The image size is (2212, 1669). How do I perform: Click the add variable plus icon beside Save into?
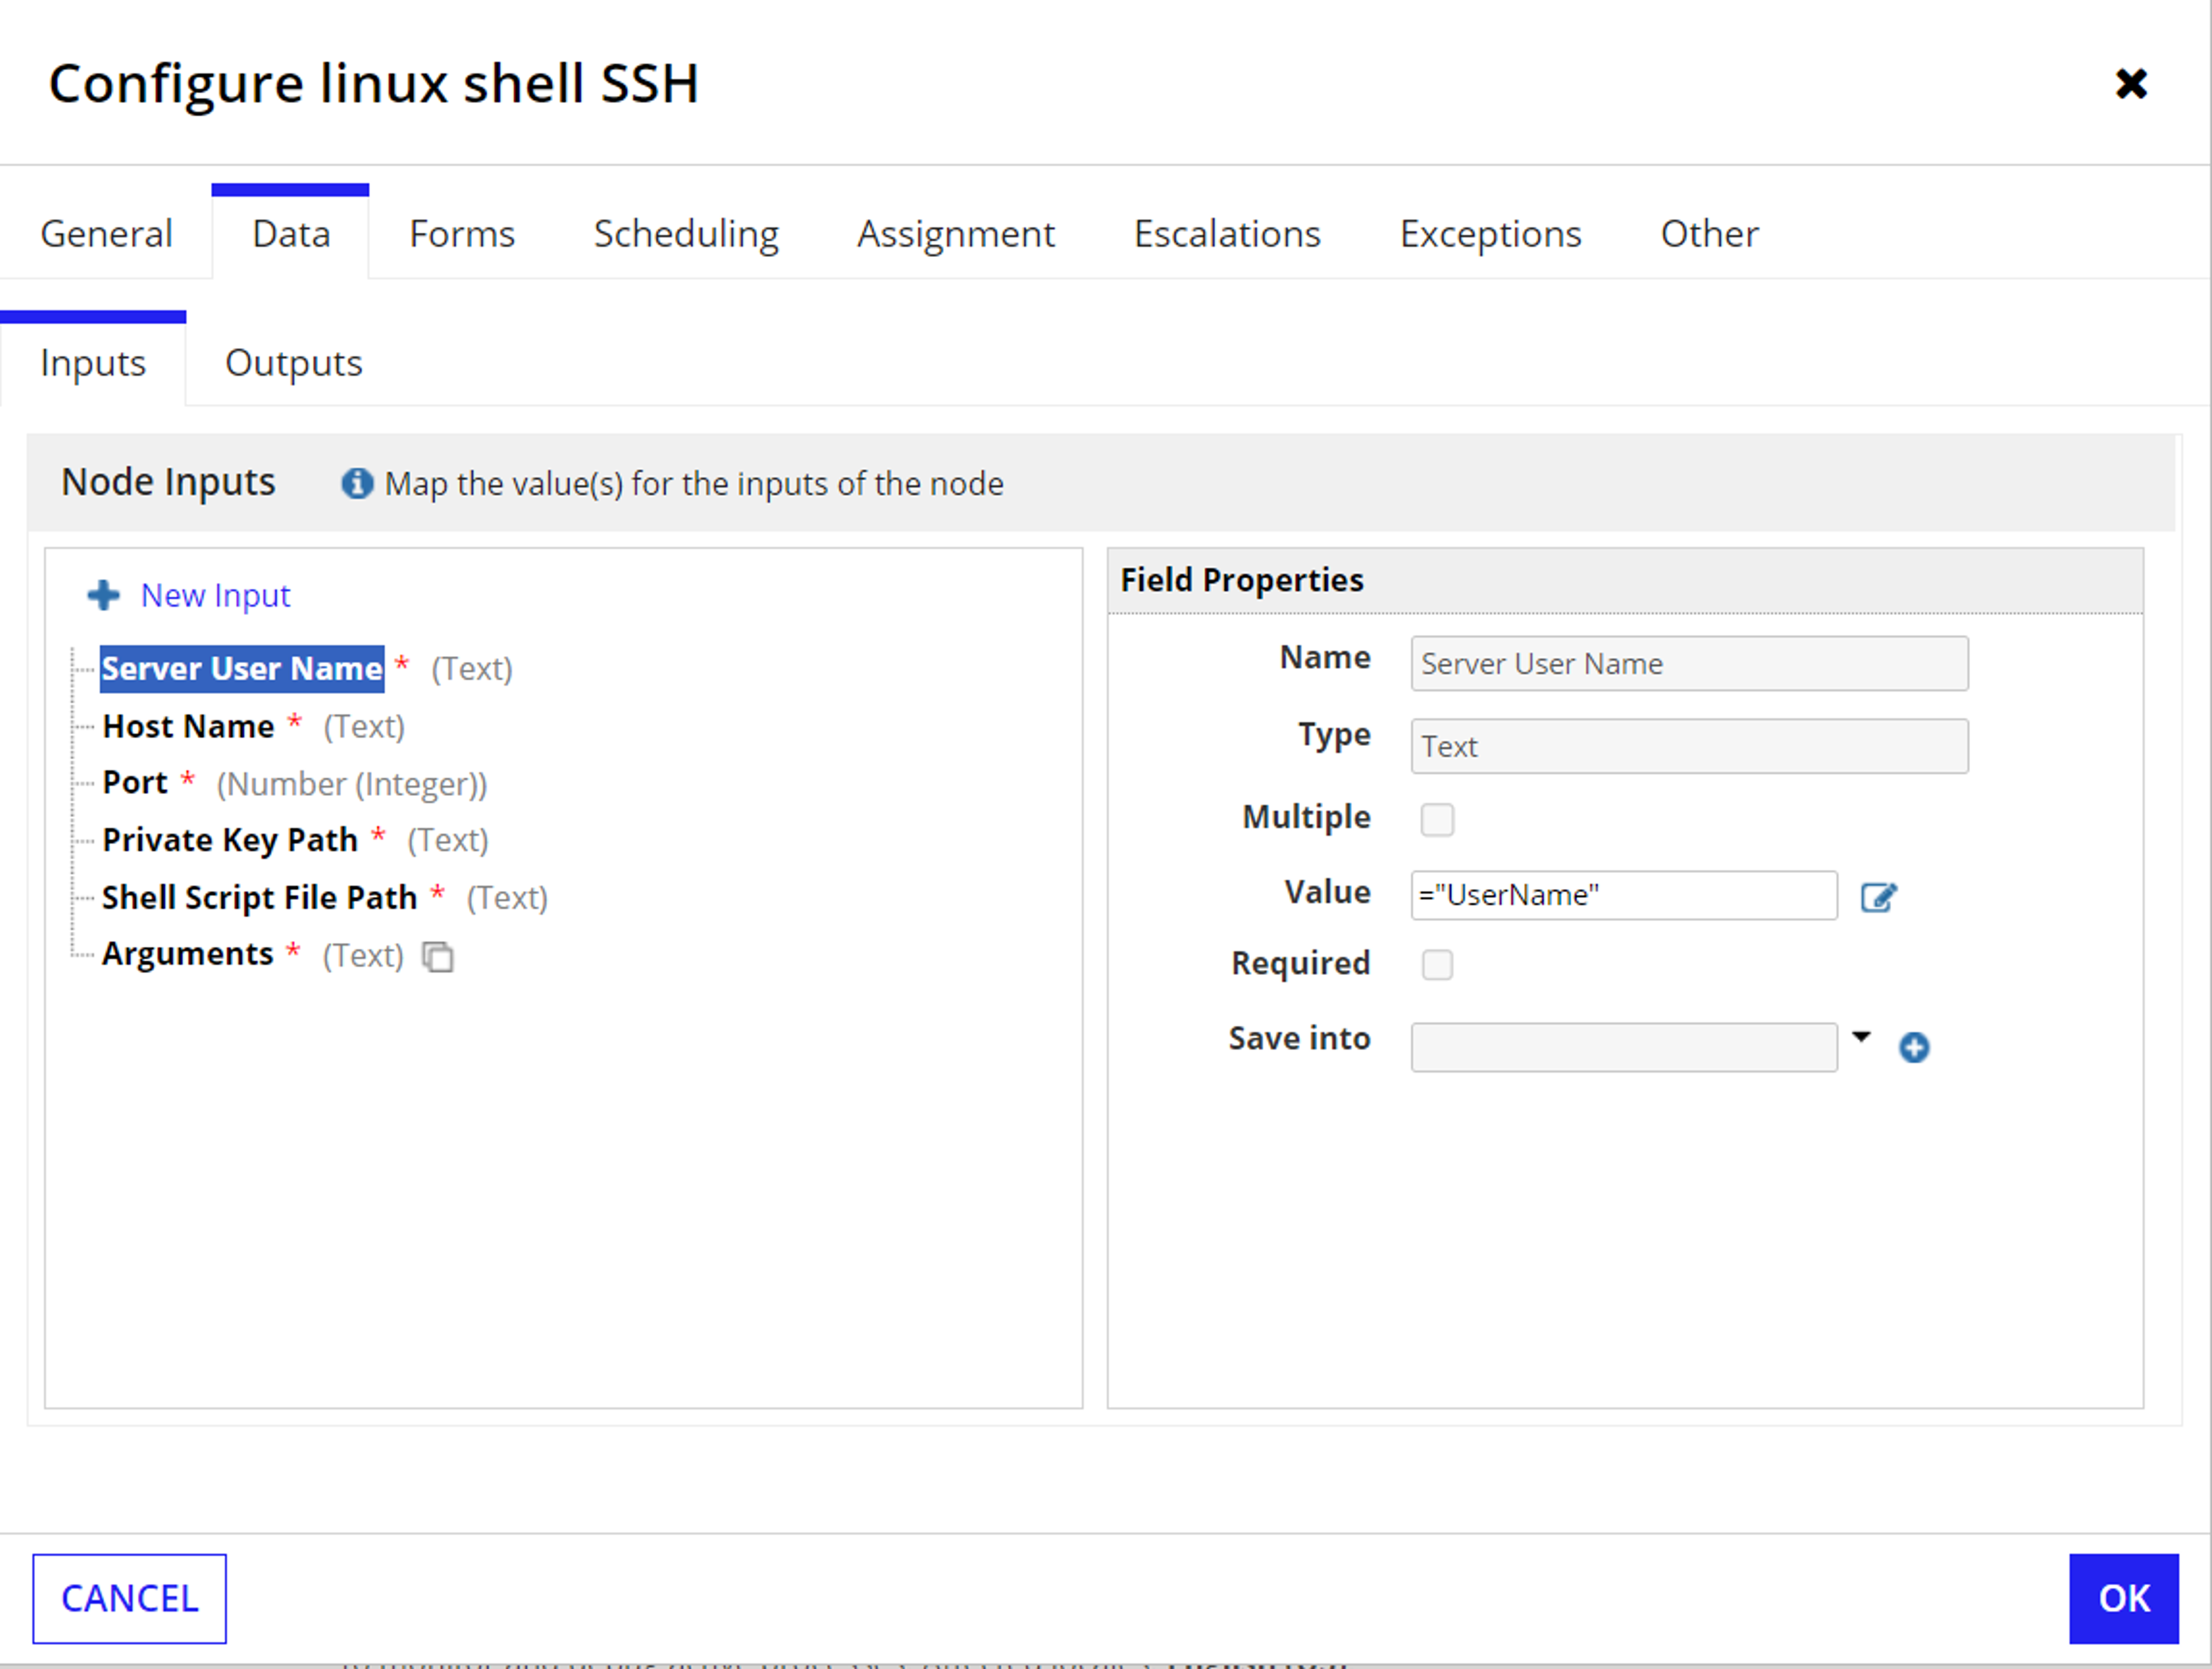click(x=1914, y=1047)
